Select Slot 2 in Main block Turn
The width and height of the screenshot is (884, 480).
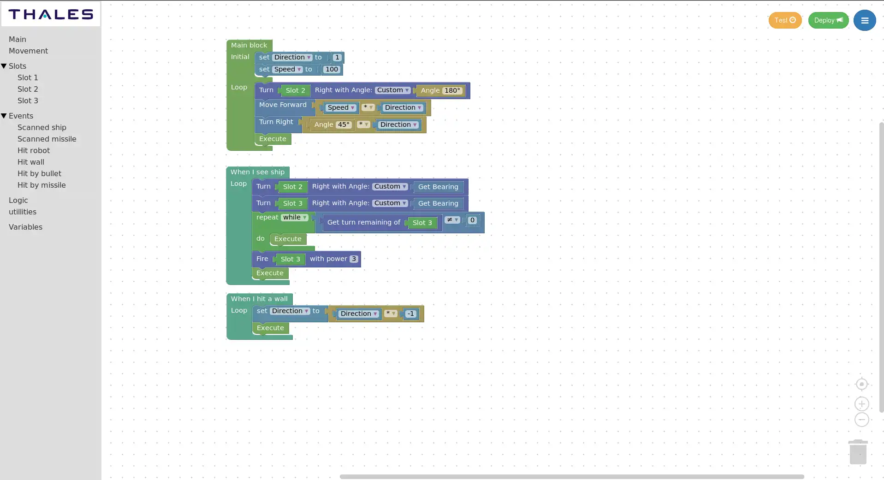(295, 90)
